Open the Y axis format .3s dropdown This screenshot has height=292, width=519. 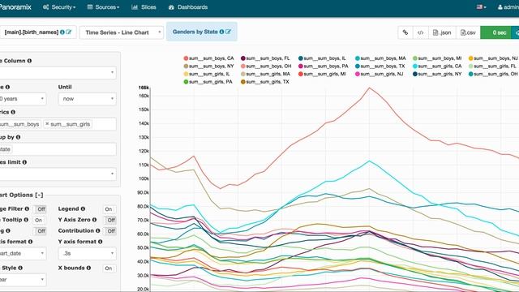pyautogui.click(x=87, y=253)
